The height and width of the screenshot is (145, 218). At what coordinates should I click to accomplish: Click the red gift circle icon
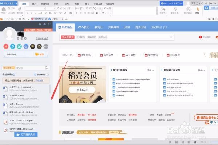click(6, 46)
